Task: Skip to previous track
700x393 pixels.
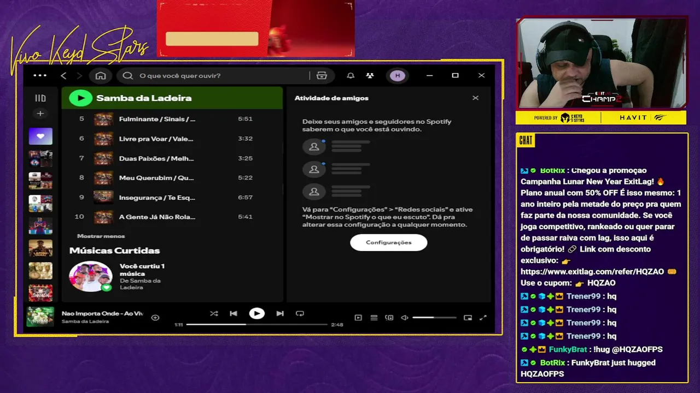Action: click(x=234, y=313)
